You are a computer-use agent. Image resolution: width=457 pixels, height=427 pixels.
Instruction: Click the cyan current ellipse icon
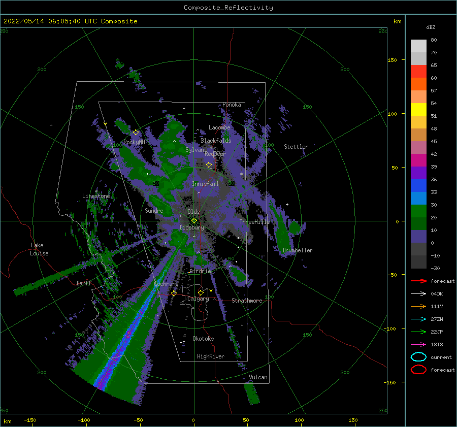click(x=418, y=357)
